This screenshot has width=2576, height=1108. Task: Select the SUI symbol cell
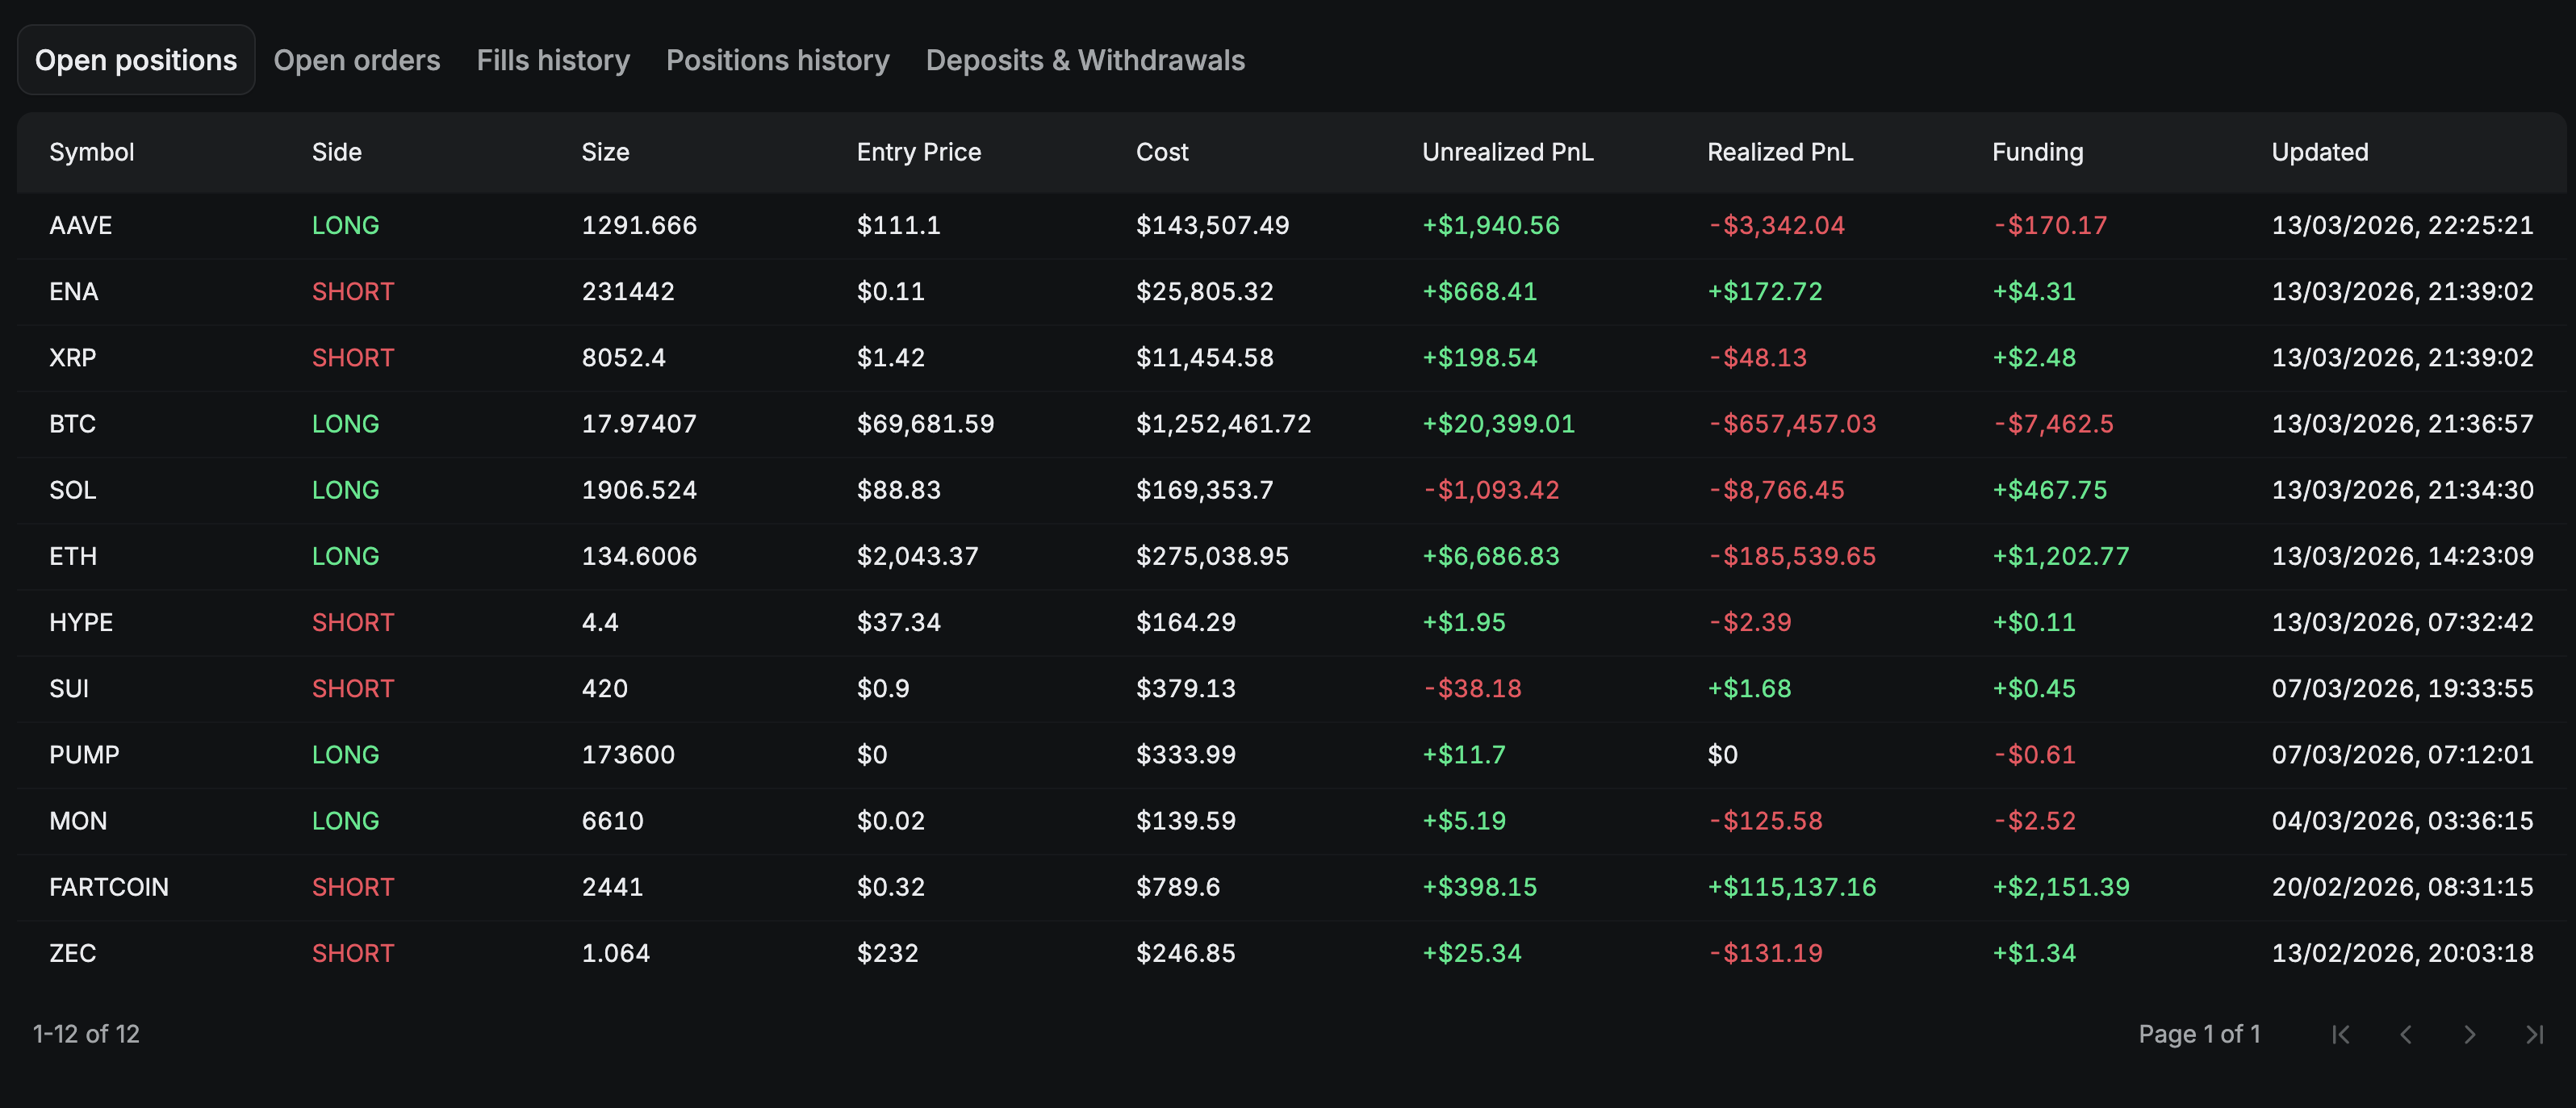point(69,688)
